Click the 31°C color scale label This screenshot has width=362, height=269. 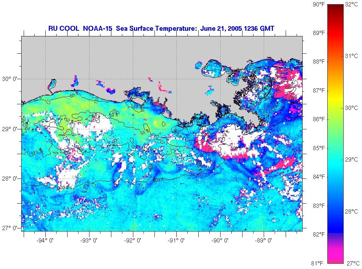pyautogui.click(x=352, y=56)
